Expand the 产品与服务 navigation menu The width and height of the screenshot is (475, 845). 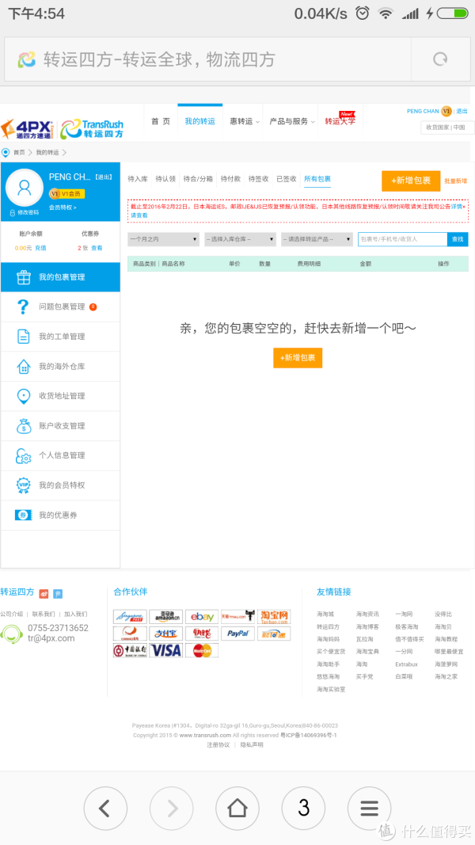(x=292, y=121)
